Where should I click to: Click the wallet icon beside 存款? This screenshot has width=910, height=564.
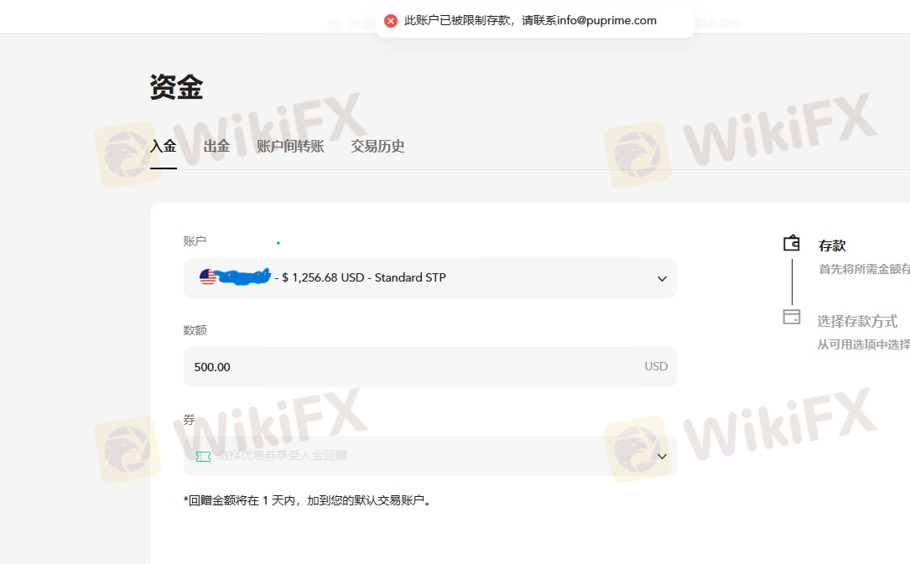click(x=792, y=243)
